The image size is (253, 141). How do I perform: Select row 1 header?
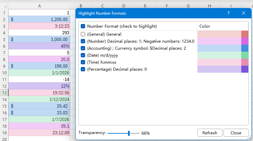click(x=4, y=13)
